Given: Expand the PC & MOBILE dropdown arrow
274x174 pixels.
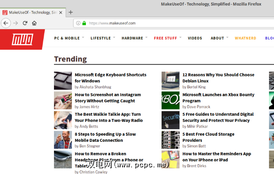Looking at the screenshot, I should (x=83, y=37).
